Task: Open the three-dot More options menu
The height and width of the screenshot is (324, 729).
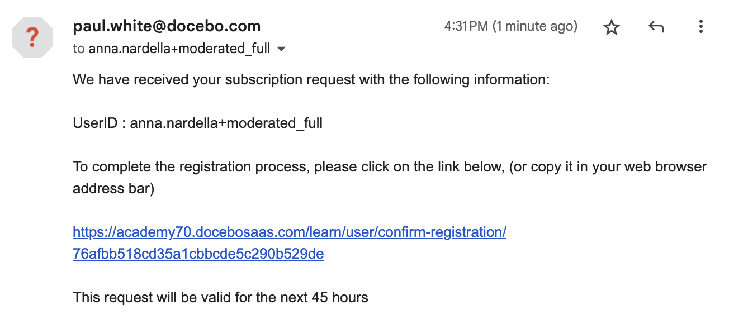Action: coord(700,27)
